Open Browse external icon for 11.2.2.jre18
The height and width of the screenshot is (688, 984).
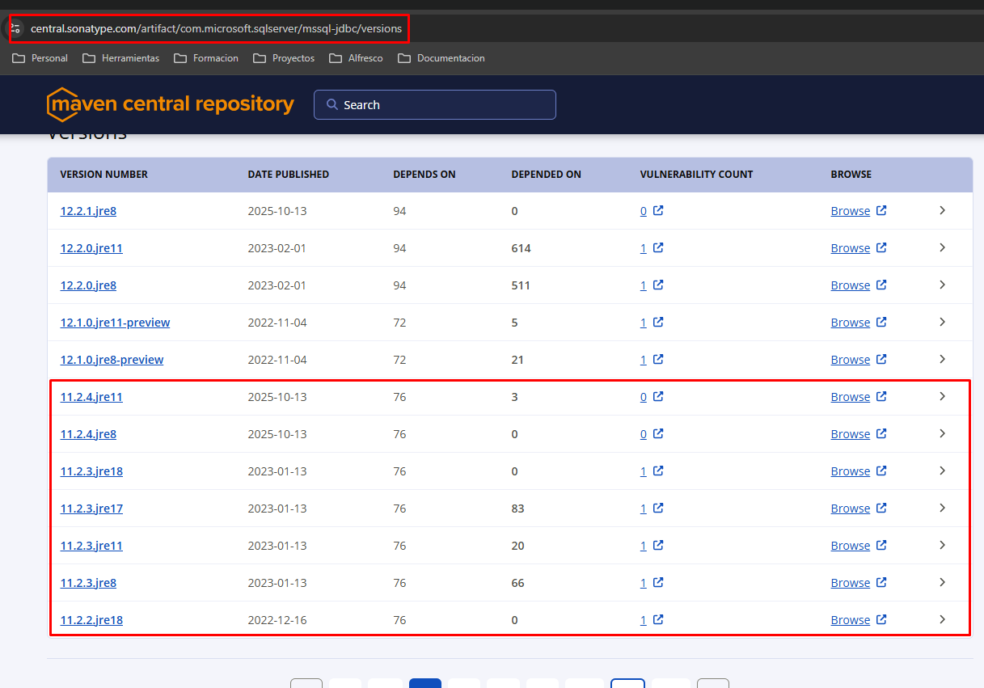[x=881, y=619]
